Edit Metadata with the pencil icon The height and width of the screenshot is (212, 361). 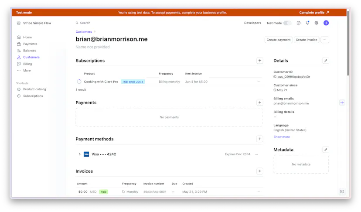tap(326, 150)
